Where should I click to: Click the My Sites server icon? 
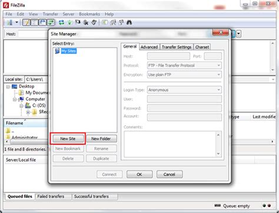pos(57,51)
